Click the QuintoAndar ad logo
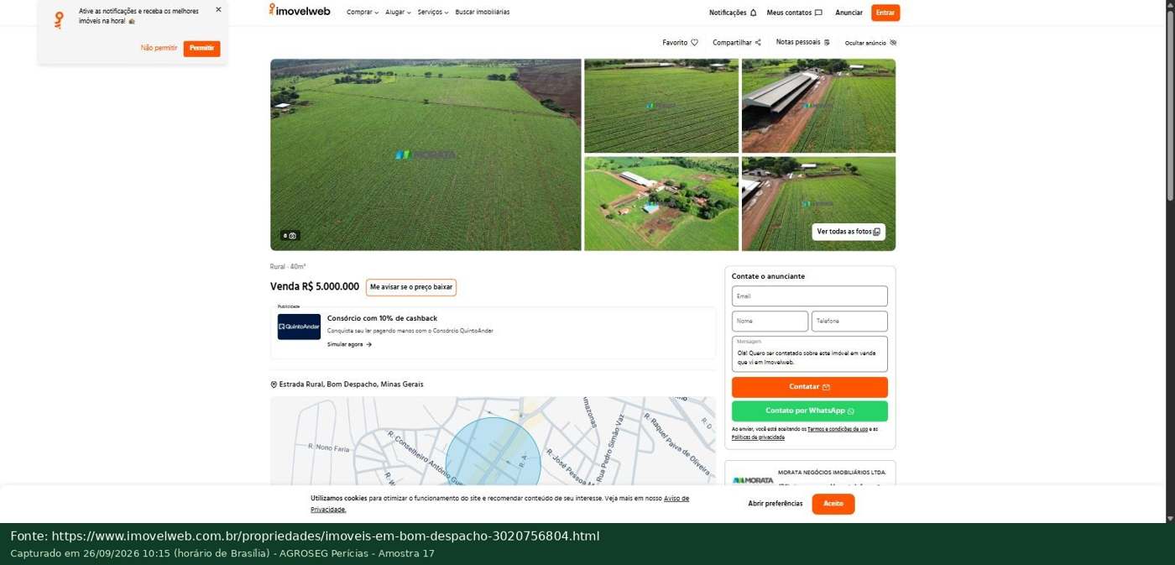This screenshot has width=1175, height=565. [299, 327]
